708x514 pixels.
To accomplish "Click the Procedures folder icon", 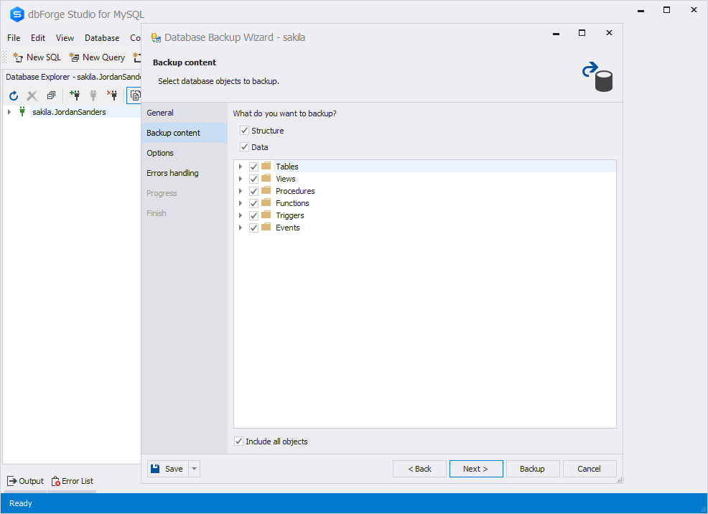I will click(266, 190).
